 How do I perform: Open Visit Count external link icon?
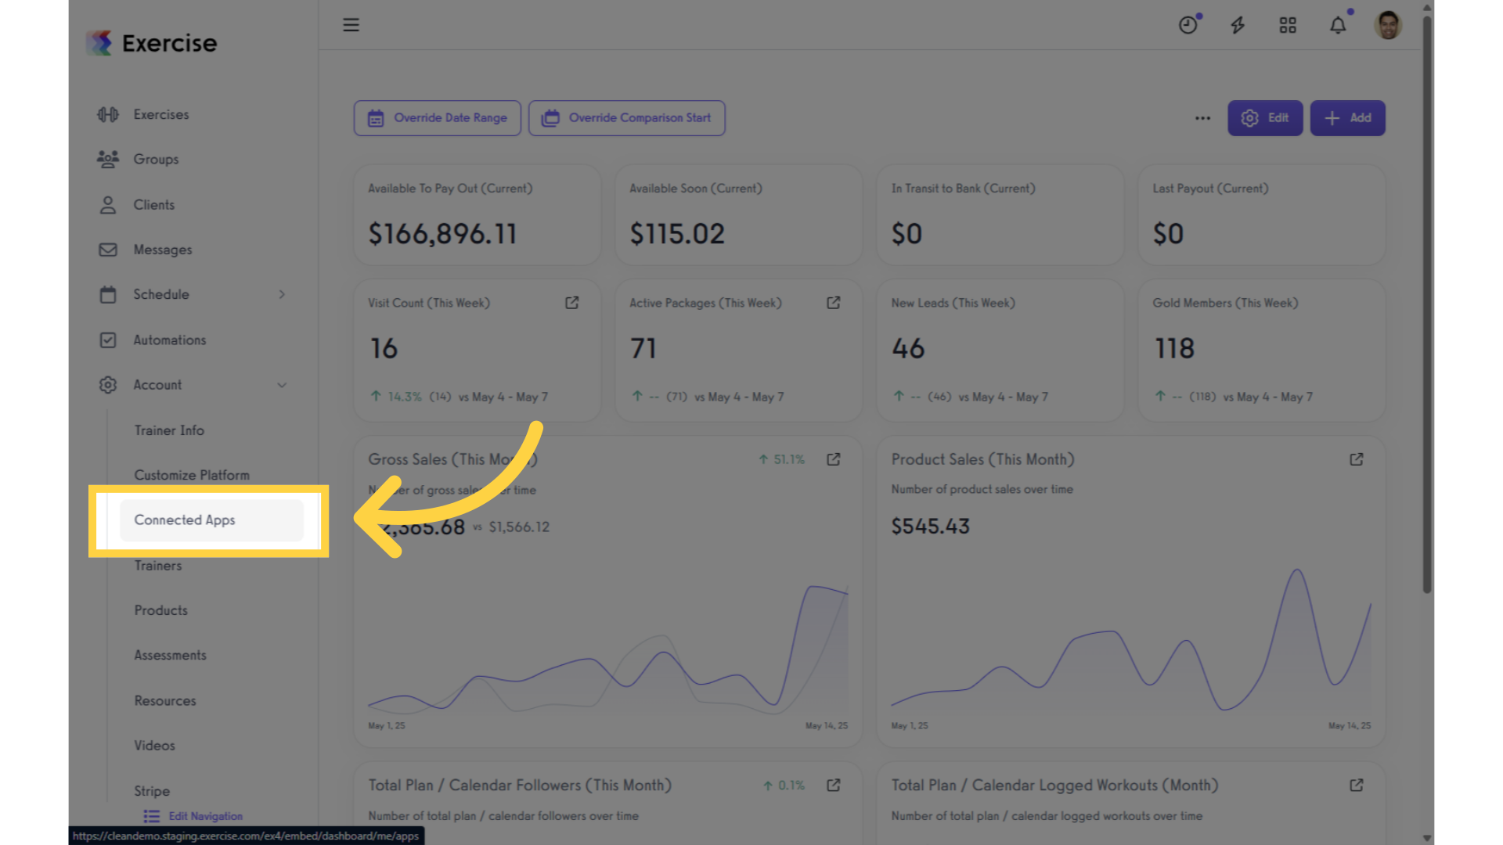click(572, 303)
